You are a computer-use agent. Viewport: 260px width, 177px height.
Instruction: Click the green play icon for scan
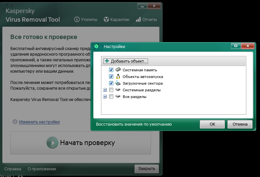(x=52, y=142)
